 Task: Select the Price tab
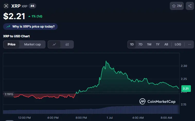tap(11, 44)
